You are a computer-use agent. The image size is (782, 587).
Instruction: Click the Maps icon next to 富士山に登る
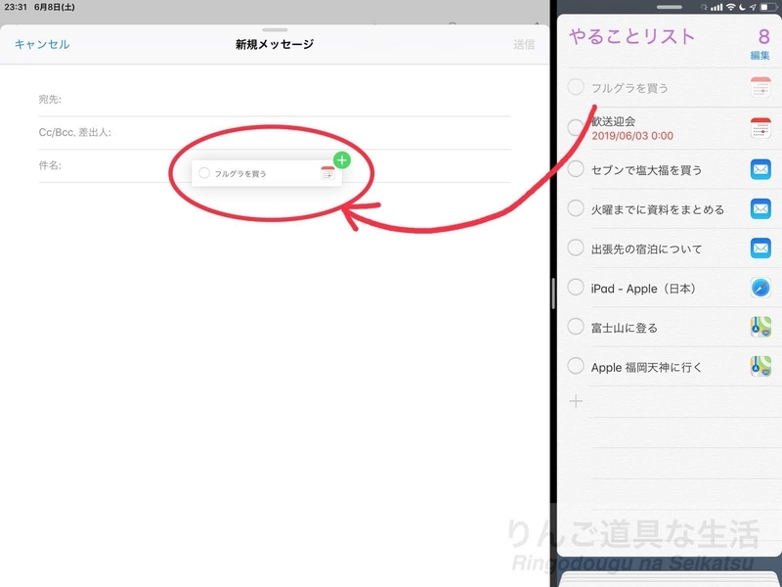[x=761, y=328]
